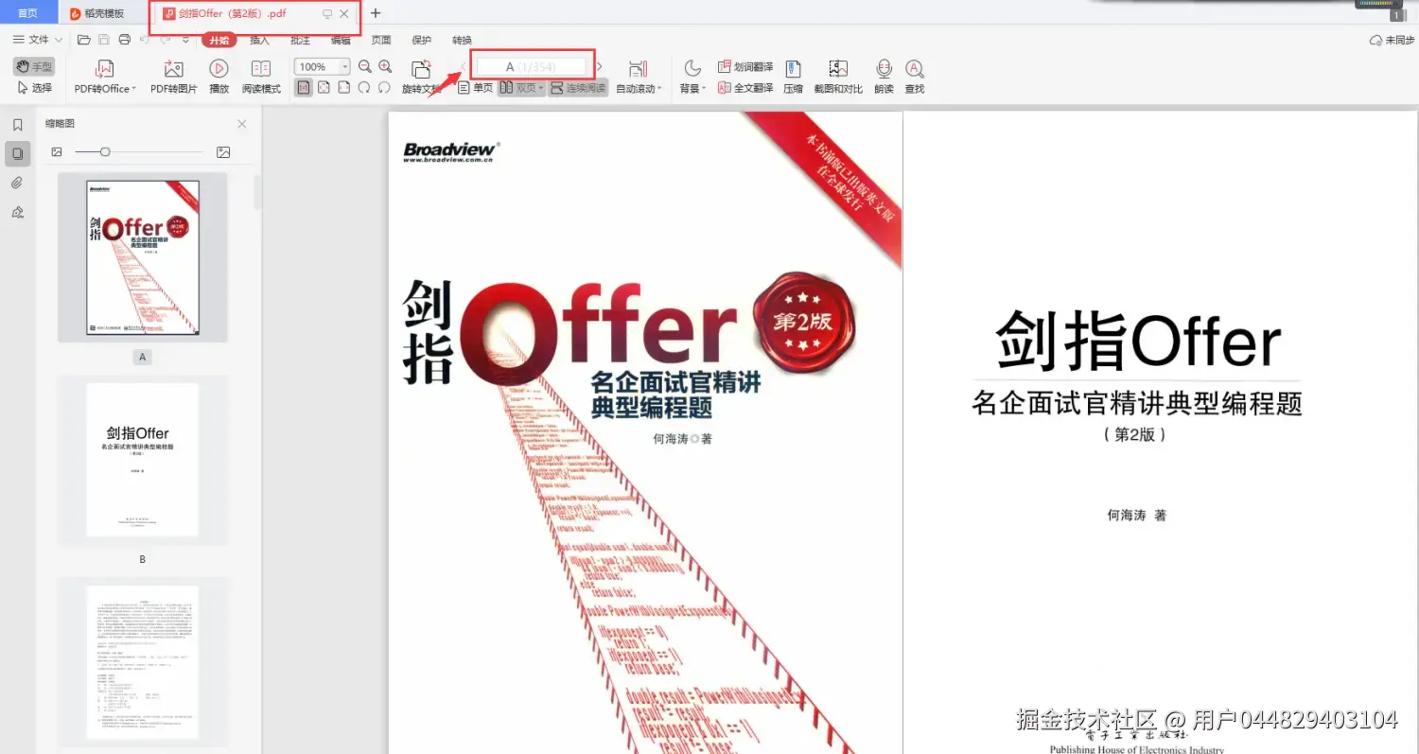The height and width of the screenshot is (754, 1419).
Task: Click the undo arrow icon
Action: tap(145, 40)
